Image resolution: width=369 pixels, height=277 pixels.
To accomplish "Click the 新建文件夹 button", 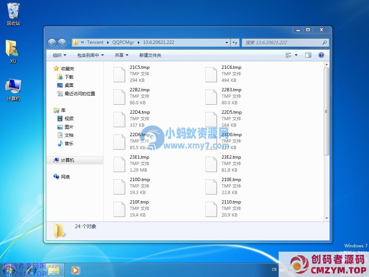I will coord(150,55).
